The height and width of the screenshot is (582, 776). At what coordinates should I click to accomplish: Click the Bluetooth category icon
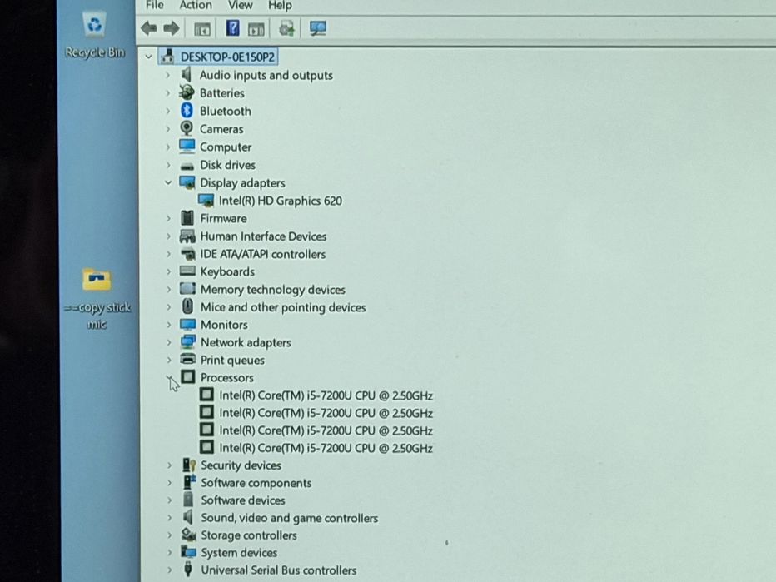pos(187,111)
